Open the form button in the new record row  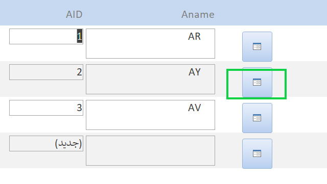[257, 153]
